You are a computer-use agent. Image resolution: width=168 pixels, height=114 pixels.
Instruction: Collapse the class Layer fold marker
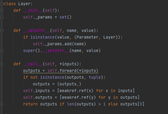tap(2, 4)
